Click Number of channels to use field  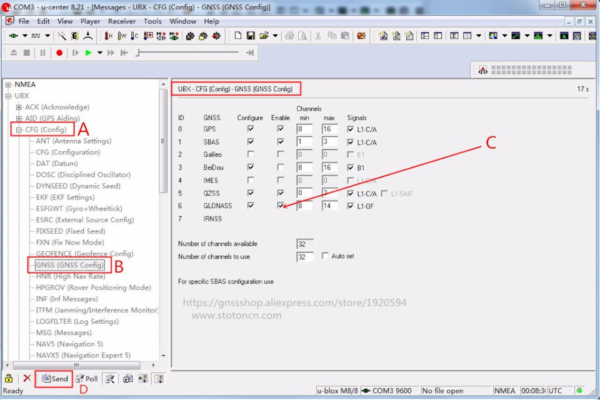[304, 256]
